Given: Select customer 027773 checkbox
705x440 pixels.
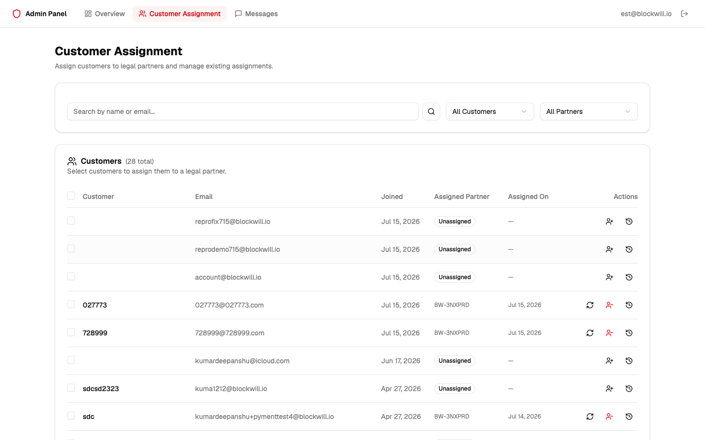Looking at the screenshot, I should click(71, 304).
